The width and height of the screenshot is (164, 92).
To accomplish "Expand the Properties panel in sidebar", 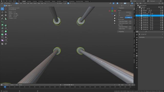I will coord(118,31).
